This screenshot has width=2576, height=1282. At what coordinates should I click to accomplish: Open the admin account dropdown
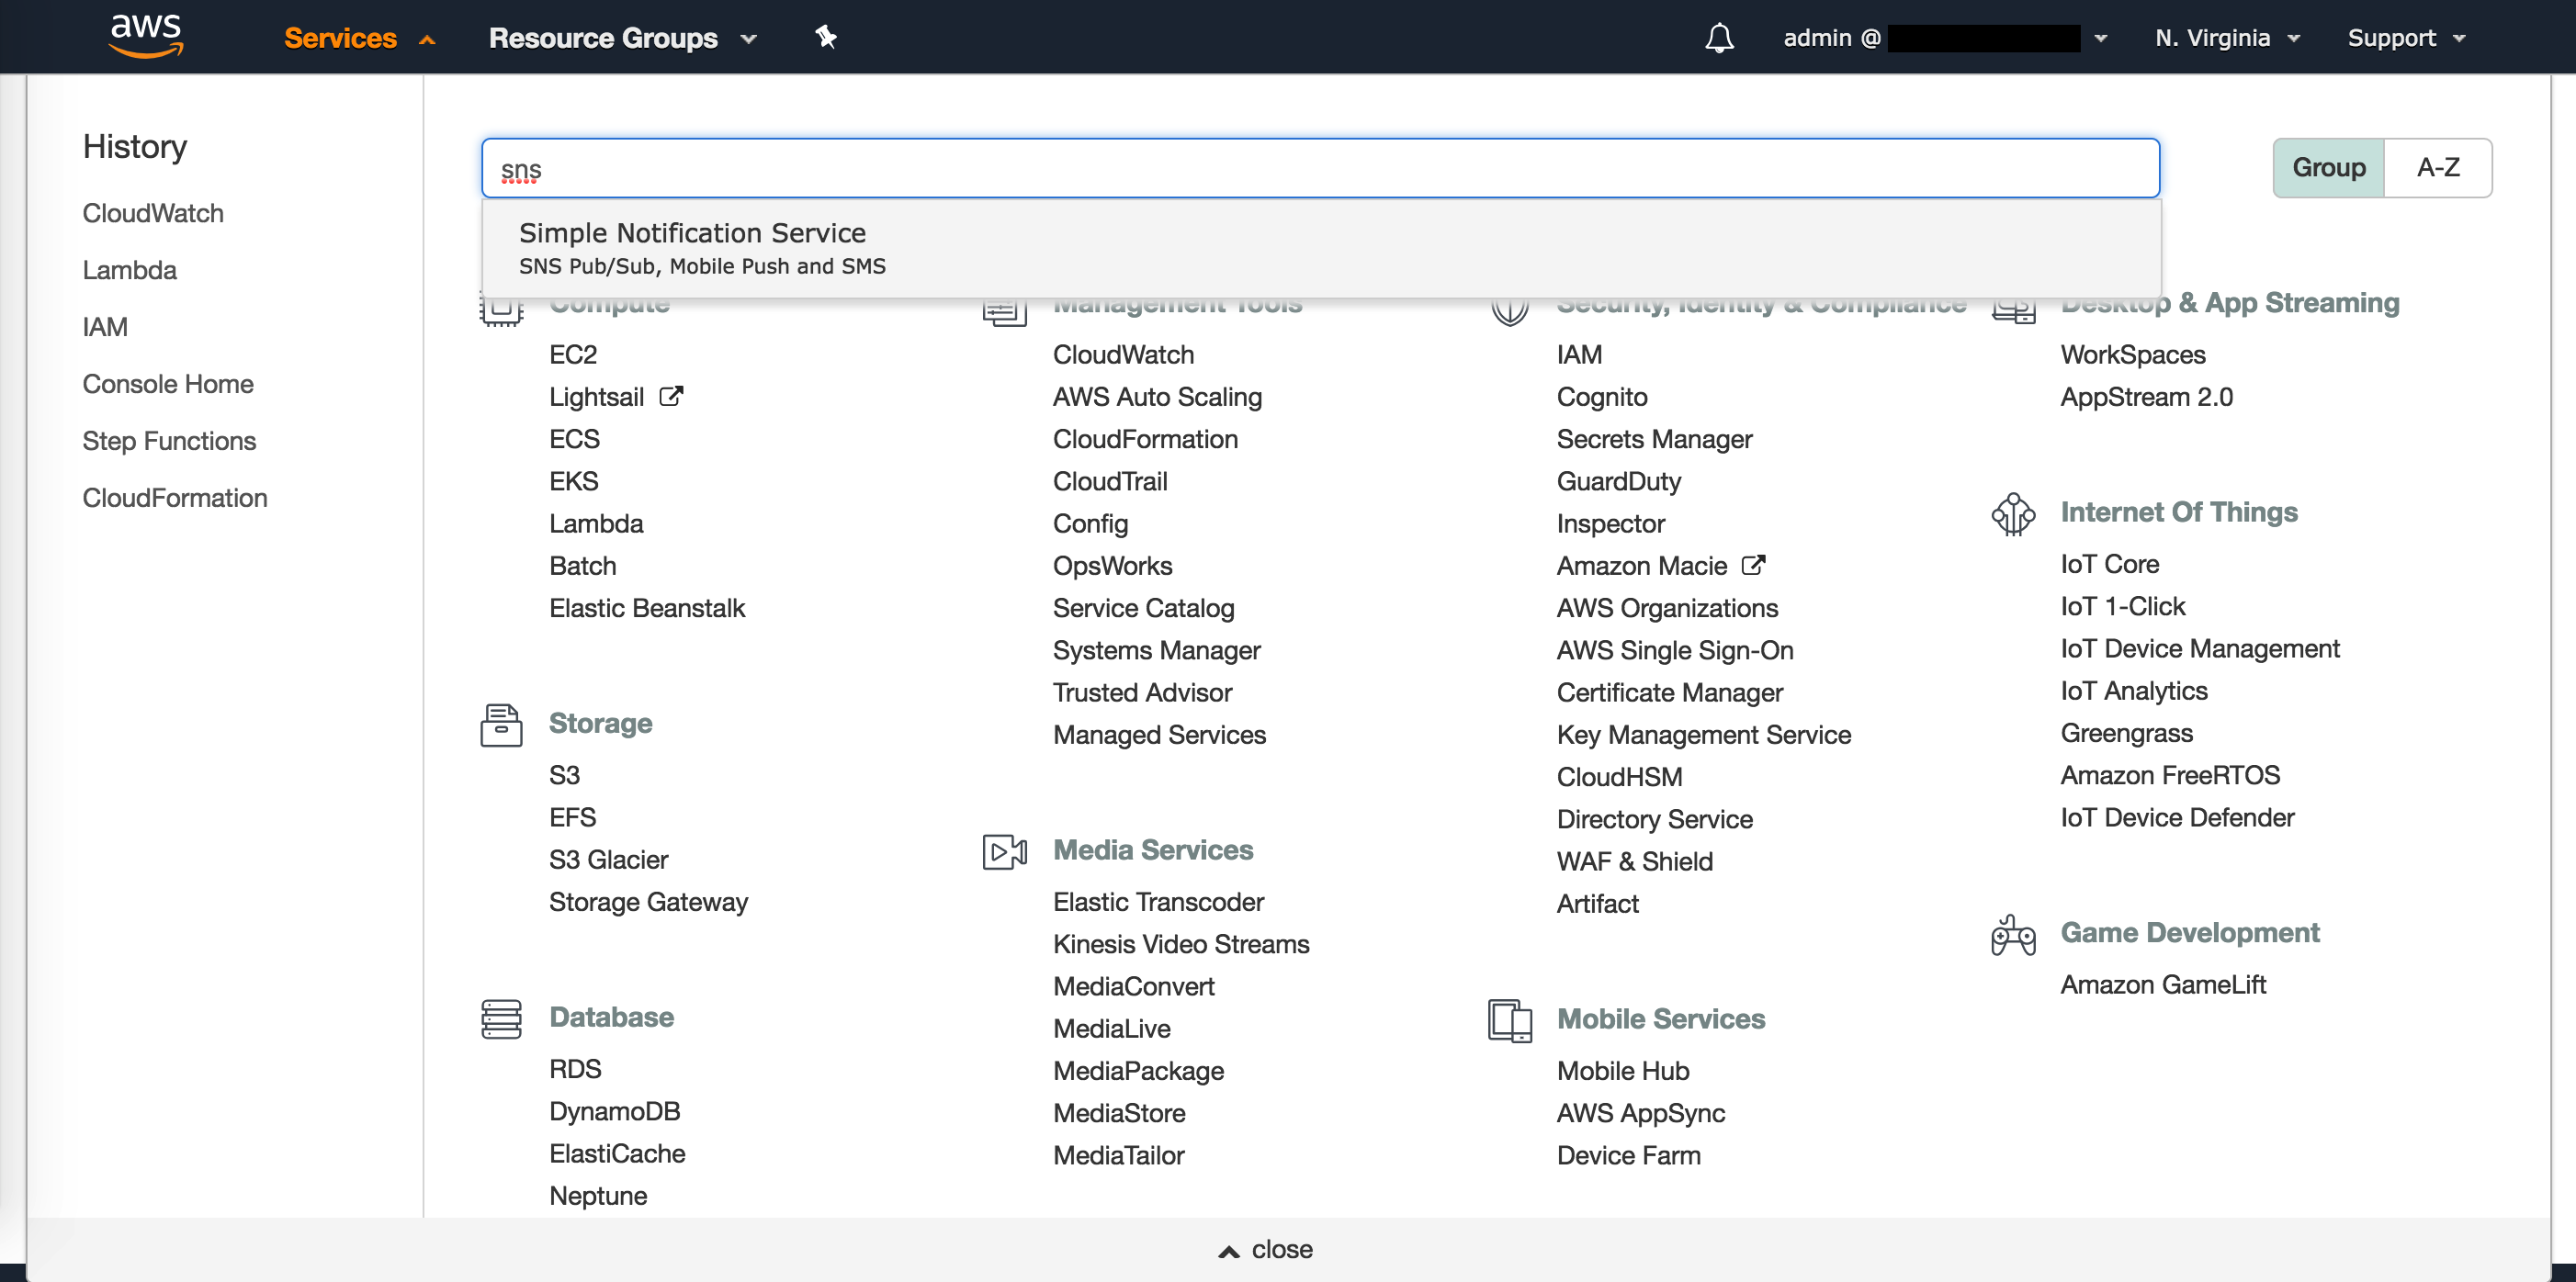pyautogui.click(x=1945, y=38)
